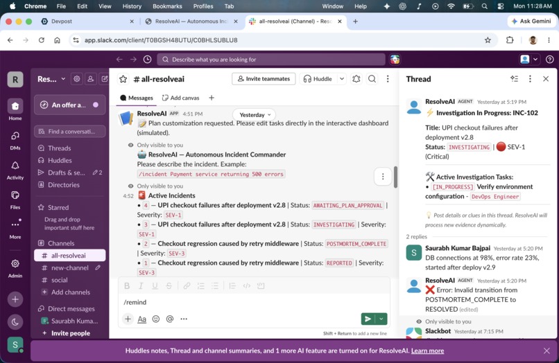Viewport: 559px width, 363px height.
Task: Click Invite teammates button
Action: tap(264, 79)
